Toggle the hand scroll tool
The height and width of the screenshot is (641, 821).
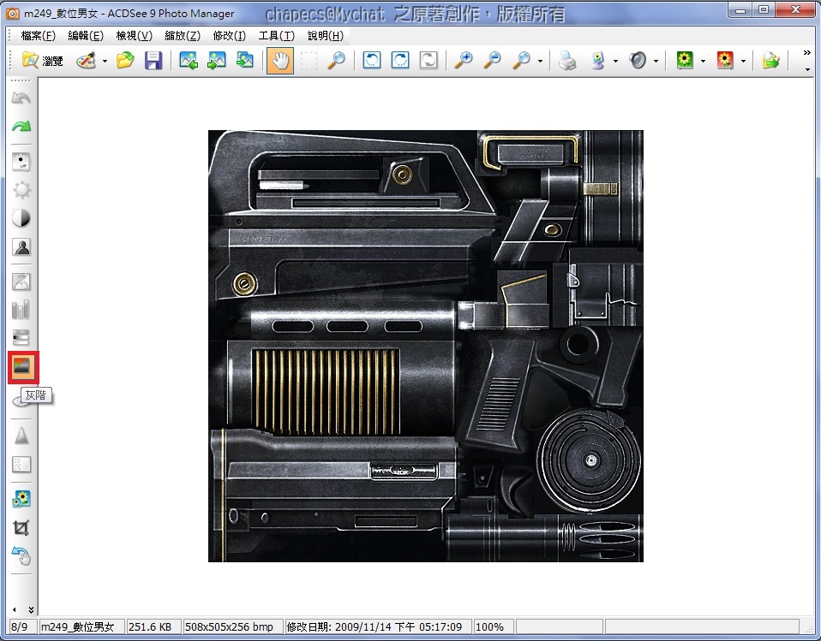coord(280,61)
